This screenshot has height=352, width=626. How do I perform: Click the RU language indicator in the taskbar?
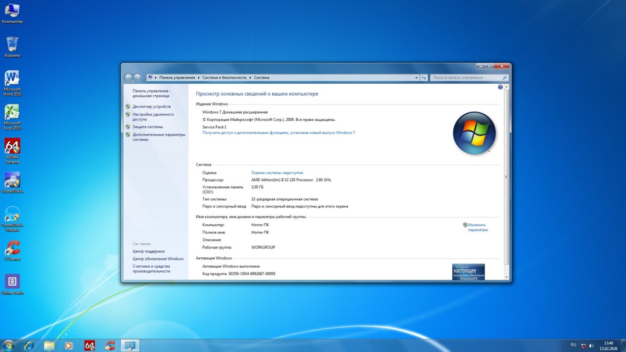point(573,345)
